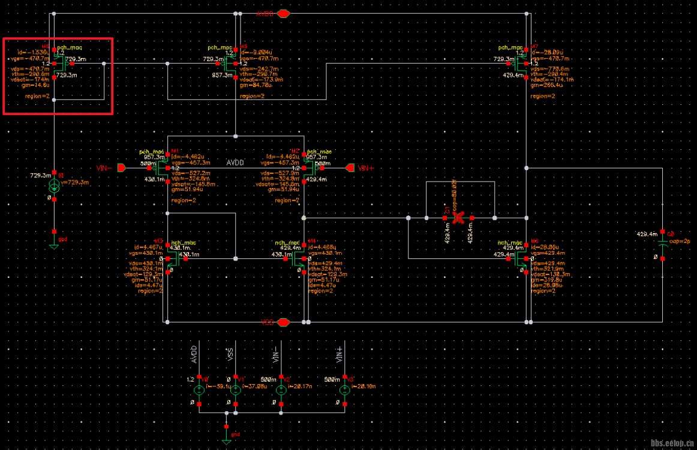Click V1 current label 'i=37.08u'
This screenshot has width=697, height=450.
(254, 386)
